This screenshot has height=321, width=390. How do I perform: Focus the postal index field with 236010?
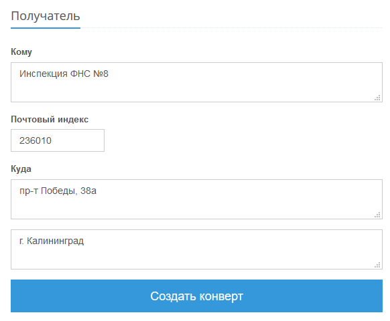58,140
